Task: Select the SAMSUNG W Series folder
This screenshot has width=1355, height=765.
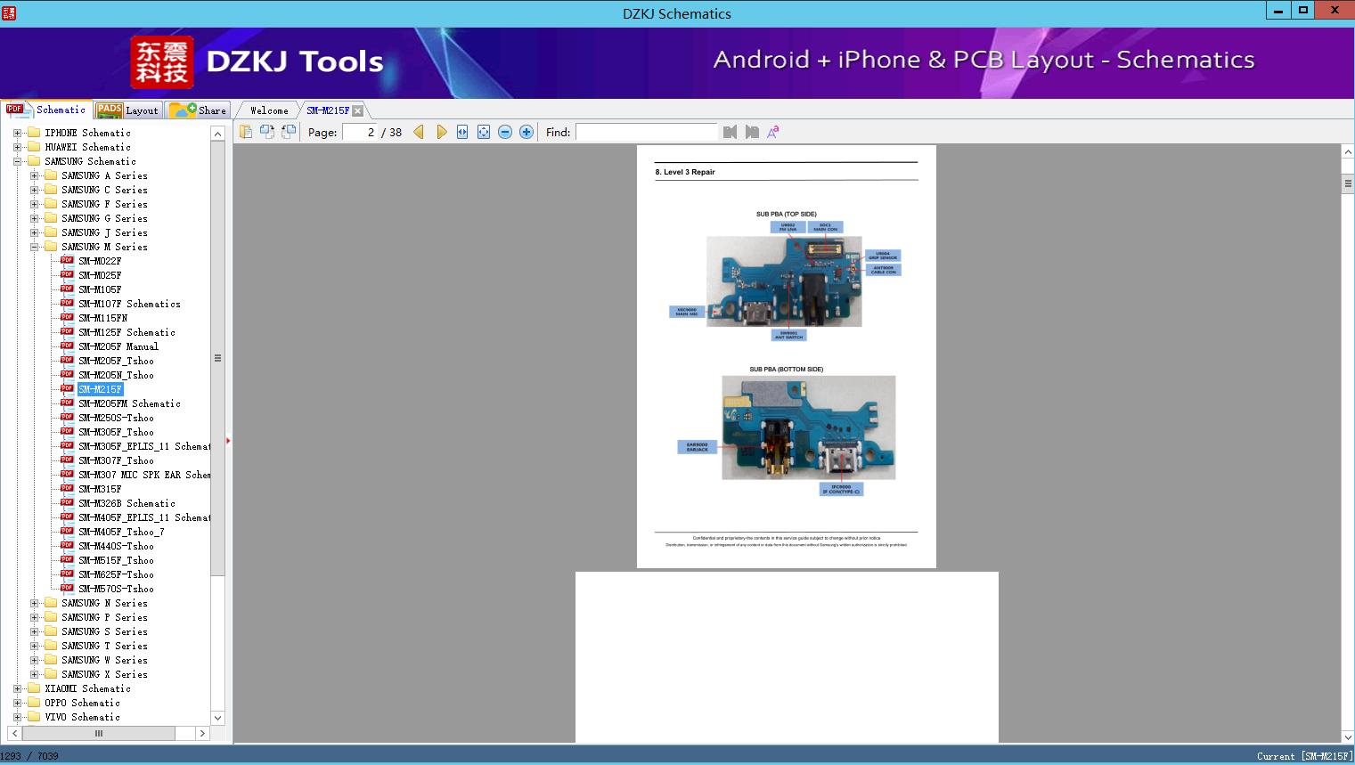Action: tap(104, 660)
